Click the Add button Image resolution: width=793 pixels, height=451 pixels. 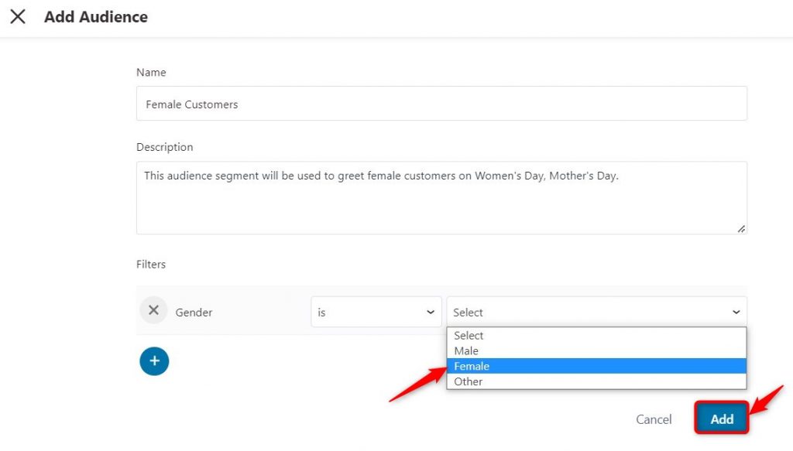pos(722,419)
